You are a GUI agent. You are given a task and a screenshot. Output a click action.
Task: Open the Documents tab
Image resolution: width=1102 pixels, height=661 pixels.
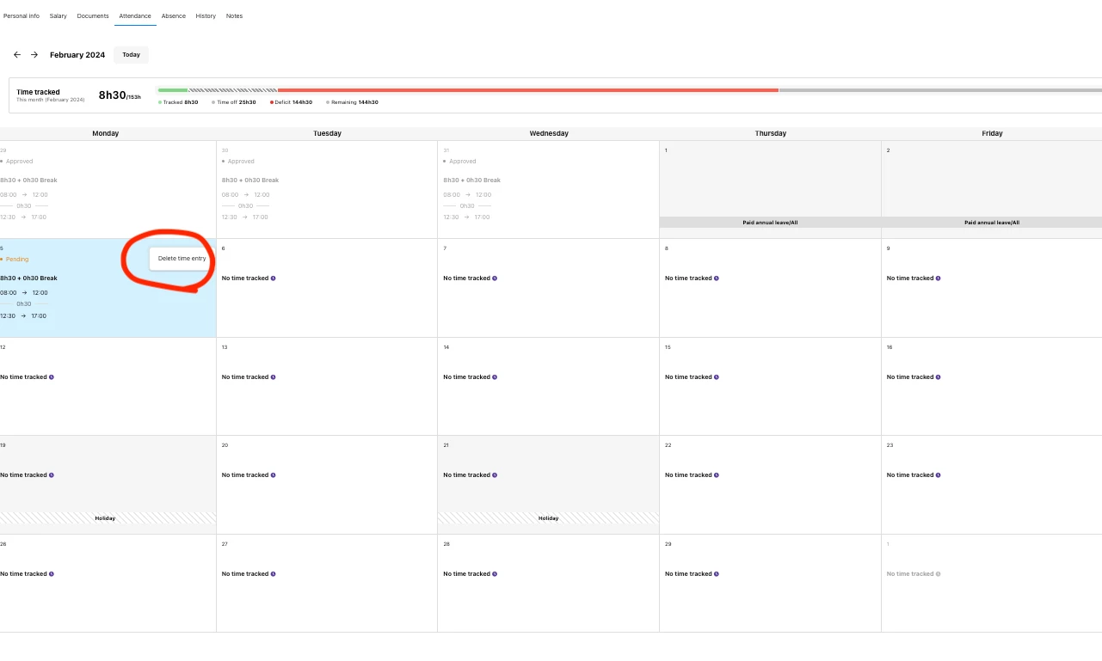click(93, 16)
